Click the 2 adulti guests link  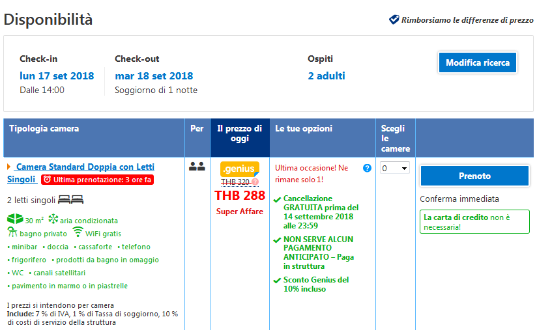coord(327,76)
